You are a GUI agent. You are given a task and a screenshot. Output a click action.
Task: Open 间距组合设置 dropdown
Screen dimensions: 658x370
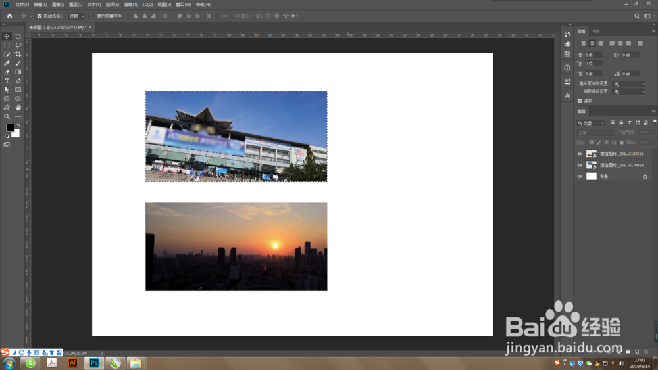pos(628,92)
